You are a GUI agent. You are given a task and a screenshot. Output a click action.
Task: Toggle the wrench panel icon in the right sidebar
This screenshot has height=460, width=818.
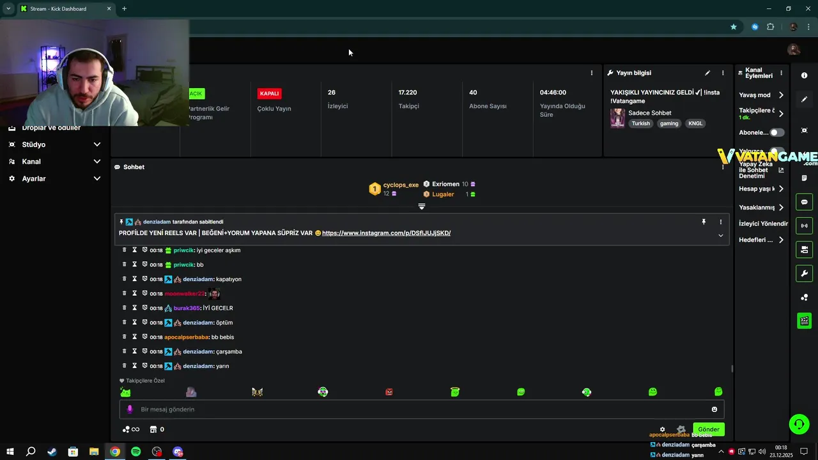(x=804, y=273)
